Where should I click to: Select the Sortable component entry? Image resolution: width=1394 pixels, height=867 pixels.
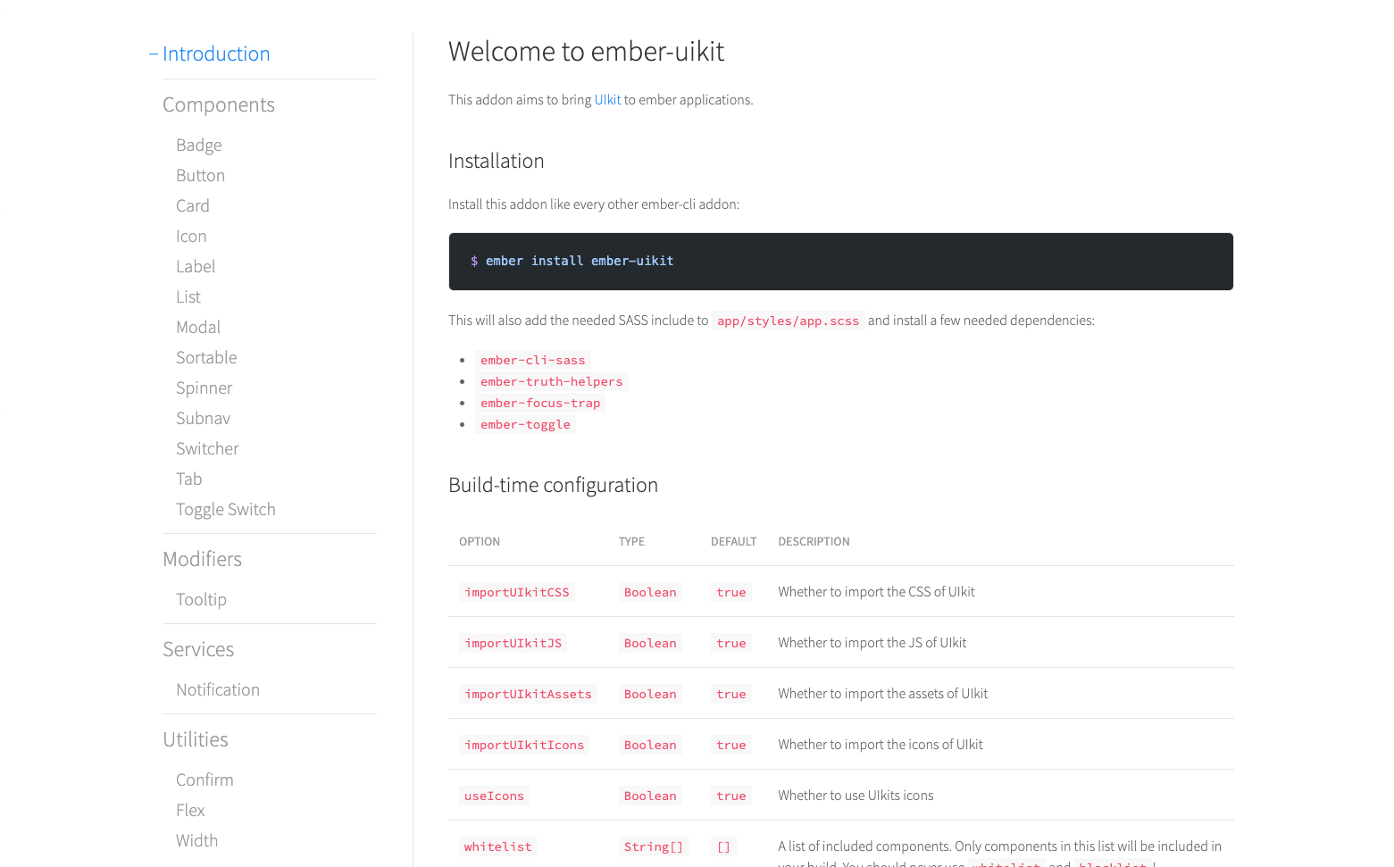tap(206, 357)
